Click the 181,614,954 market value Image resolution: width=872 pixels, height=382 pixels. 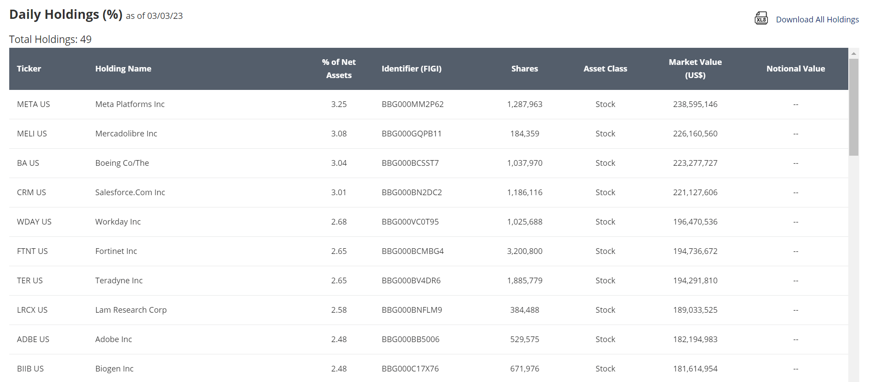(695, 369)
